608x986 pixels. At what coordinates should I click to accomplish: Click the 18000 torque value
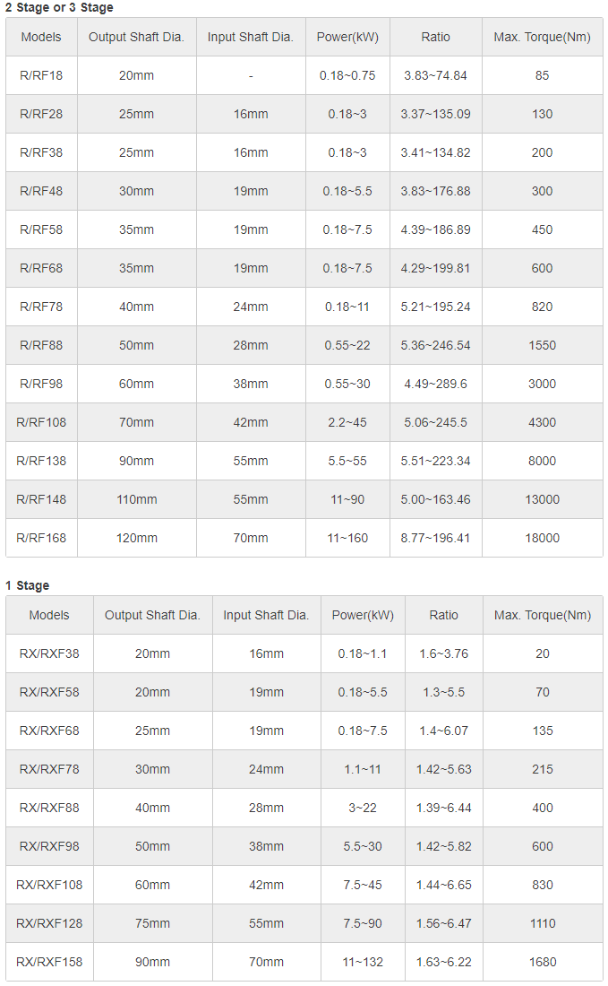click(x=542, y=538)
